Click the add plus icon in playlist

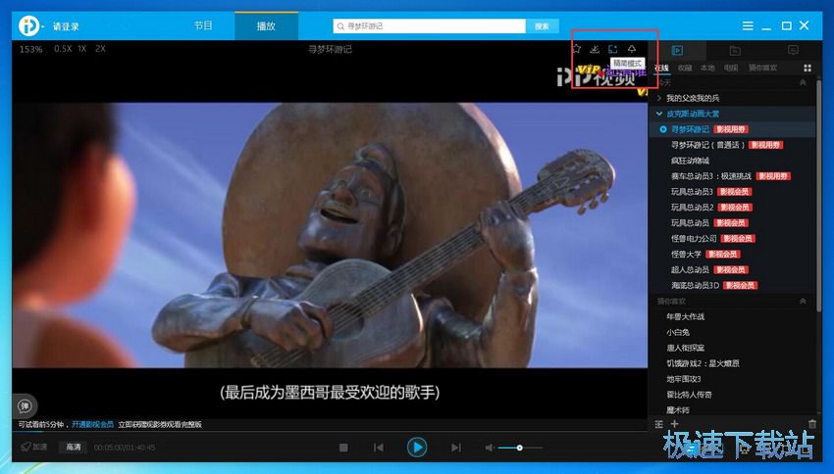[674, 424]
